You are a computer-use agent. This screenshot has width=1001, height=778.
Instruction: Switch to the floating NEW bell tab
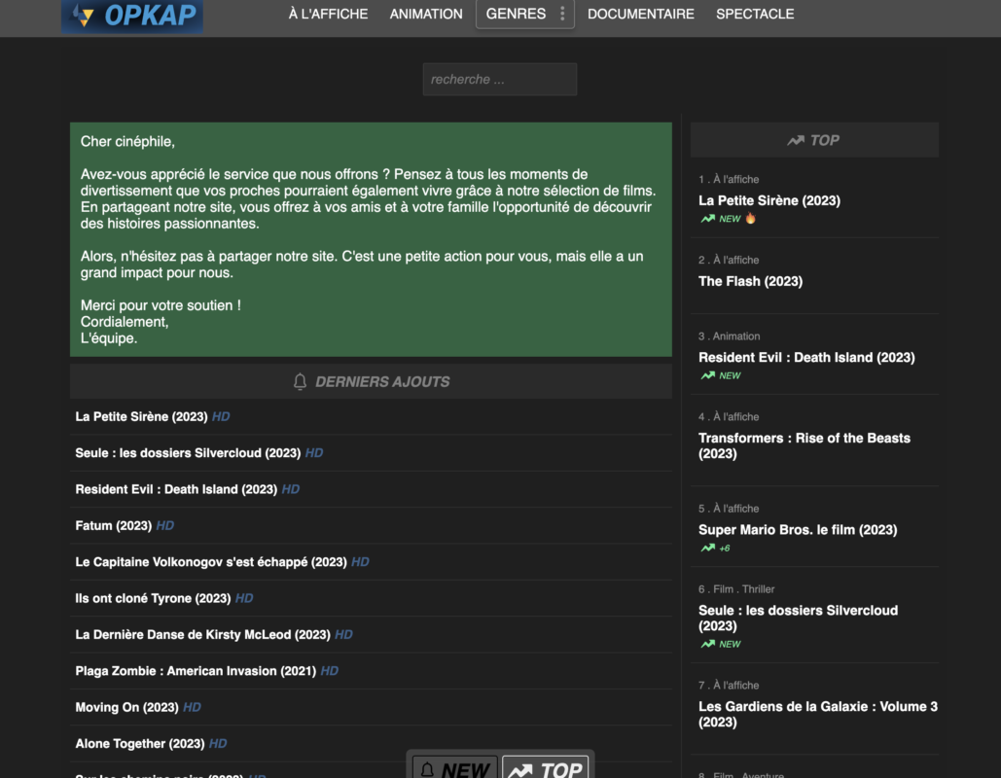454,767
